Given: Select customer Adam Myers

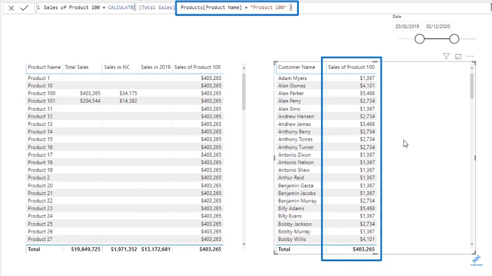Looking at the screenshot, I should click(x=293, y=78).
